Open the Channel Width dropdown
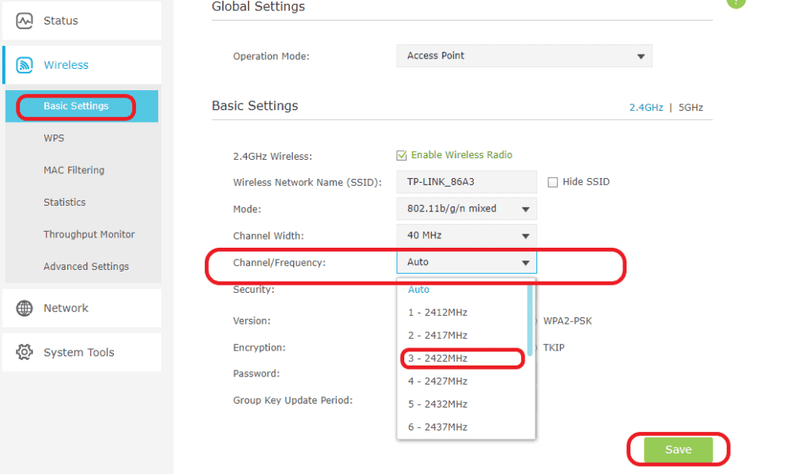This screenshot has width=810, height=474. click(x=466, y=235)
